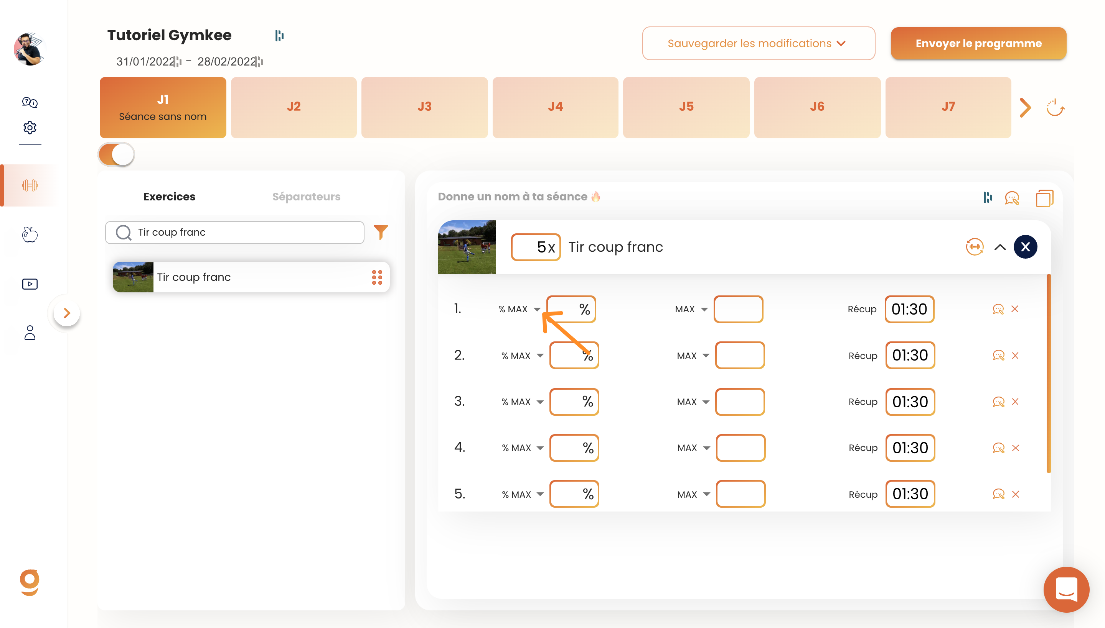The width and height of the screenshot is (1105, 628).
Task: Switch to the Séparateurs tab
Action: tap(306, 196)
